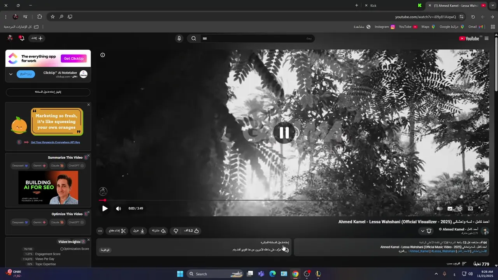Image resolution: width=498 pixels, height=280 pixels.
Task: Open Gmail bookmark
Action: pyautogui.click(x=475, y=27)
